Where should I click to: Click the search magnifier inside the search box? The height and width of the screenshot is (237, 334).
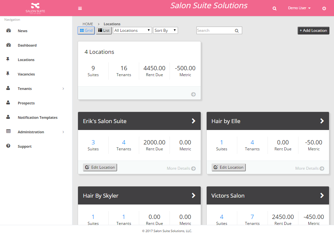coord(237,31)
